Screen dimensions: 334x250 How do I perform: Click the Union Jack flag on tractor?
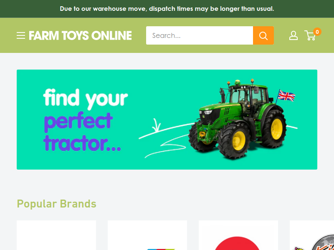[x=286, y=96]
